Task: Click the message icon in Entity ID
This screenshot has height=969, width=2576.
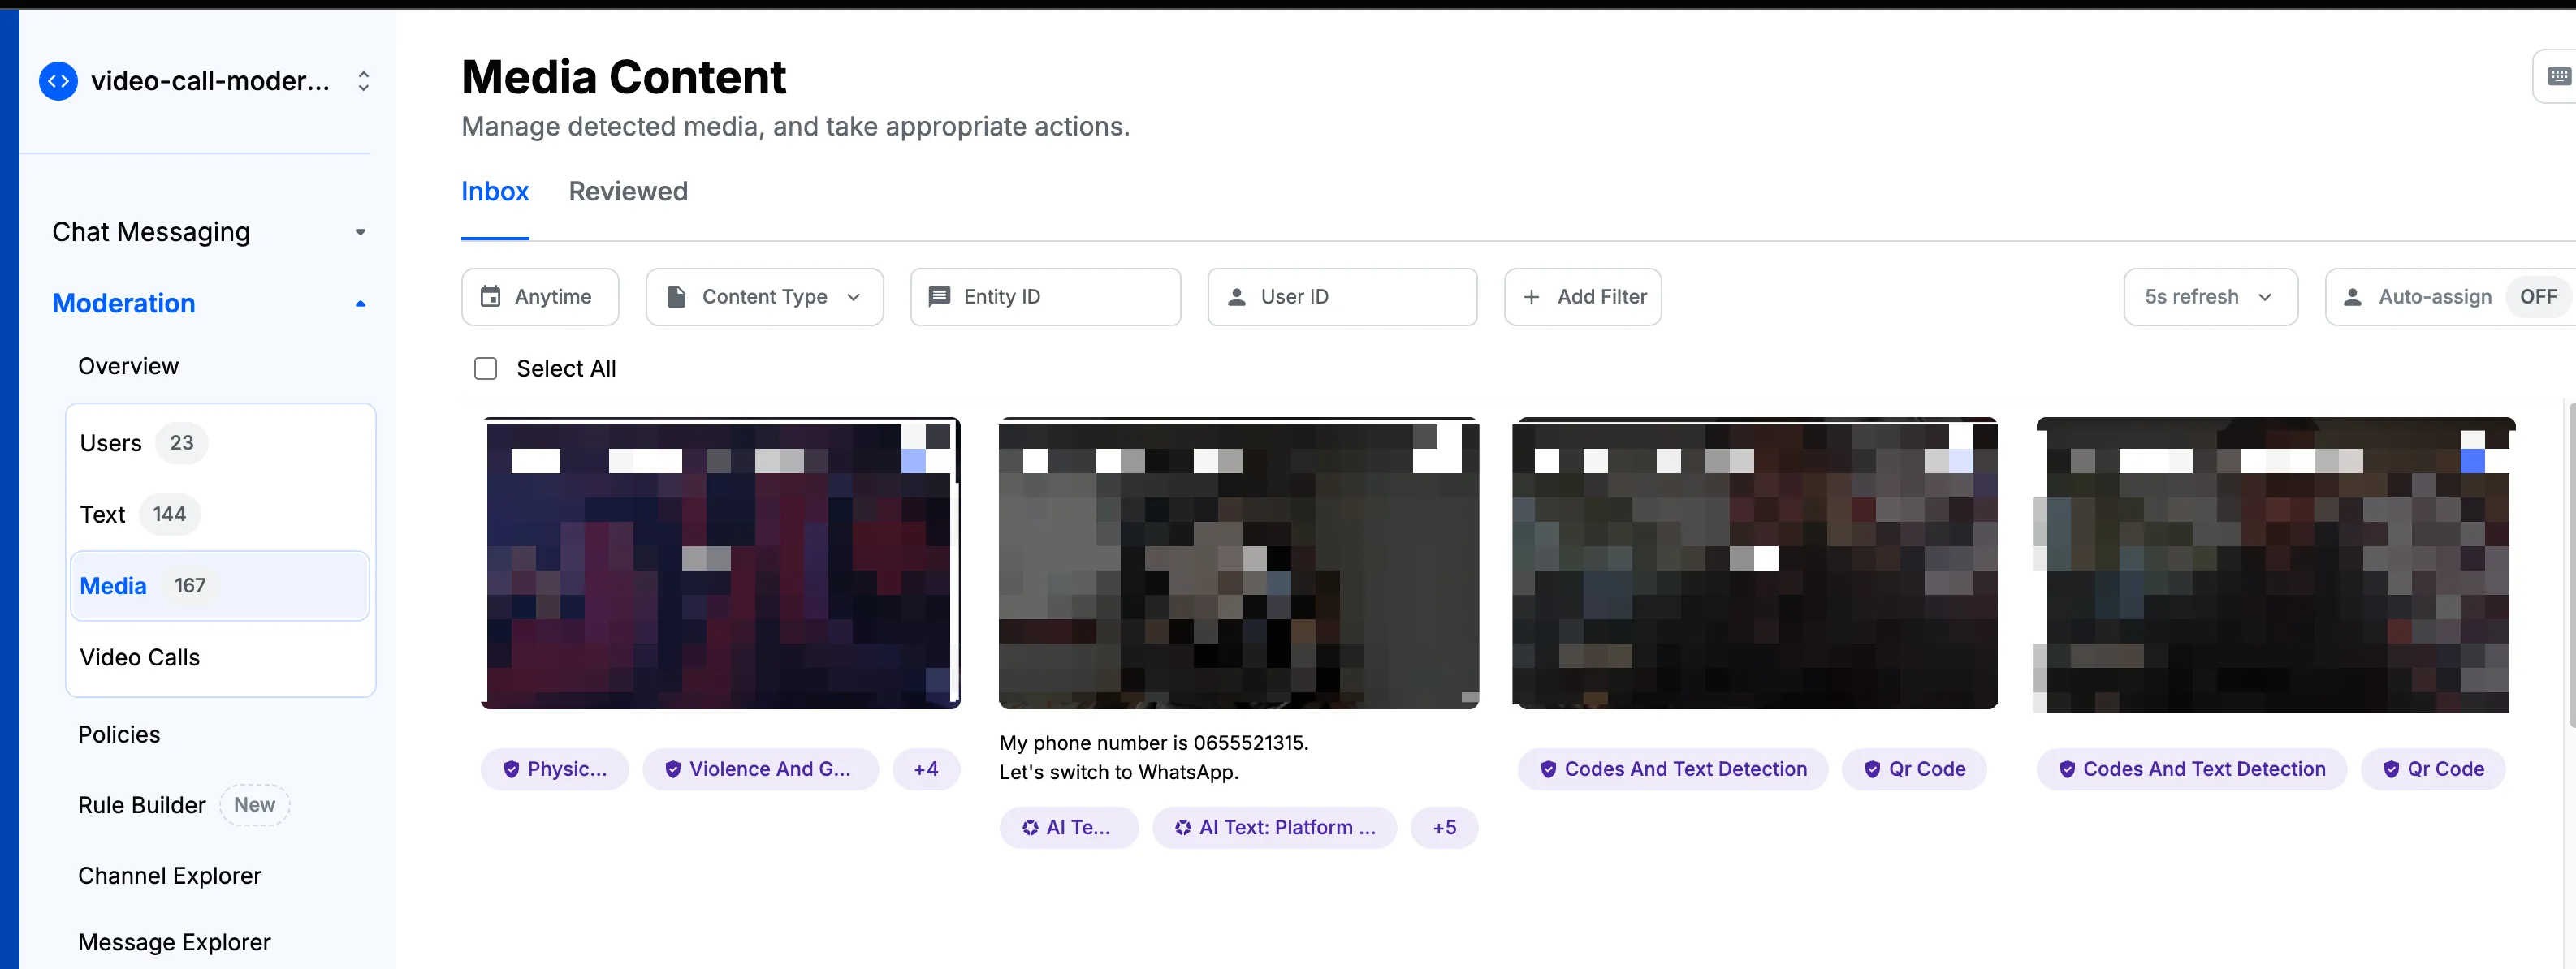Action: coord(939,297)
